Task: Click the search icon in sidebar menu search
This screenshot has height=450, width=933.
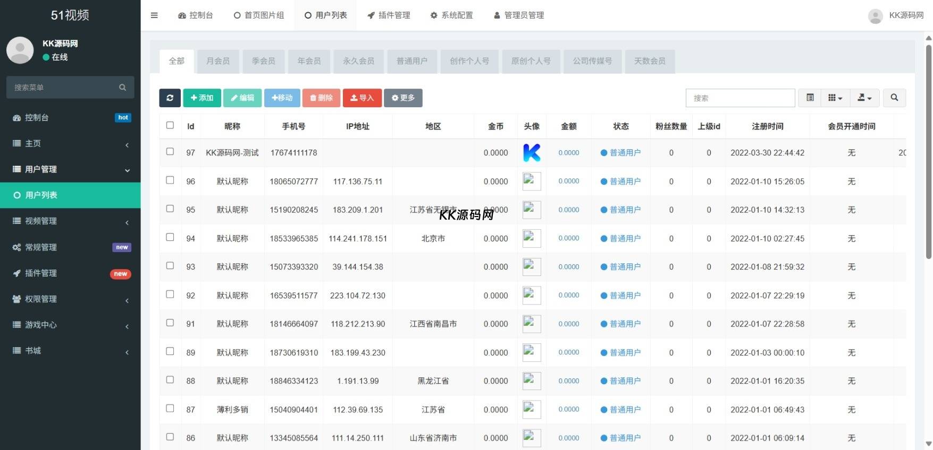Action: 123,88
